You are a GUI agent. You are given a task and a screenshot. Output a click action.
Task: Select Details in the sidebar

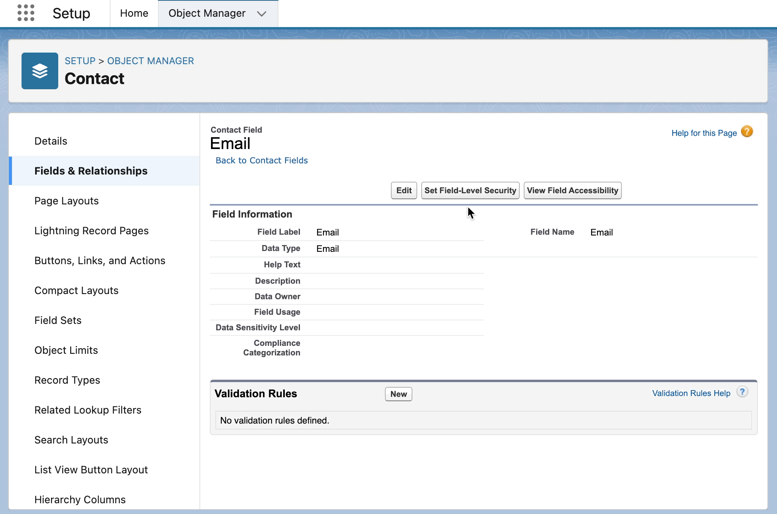[51, 141]
